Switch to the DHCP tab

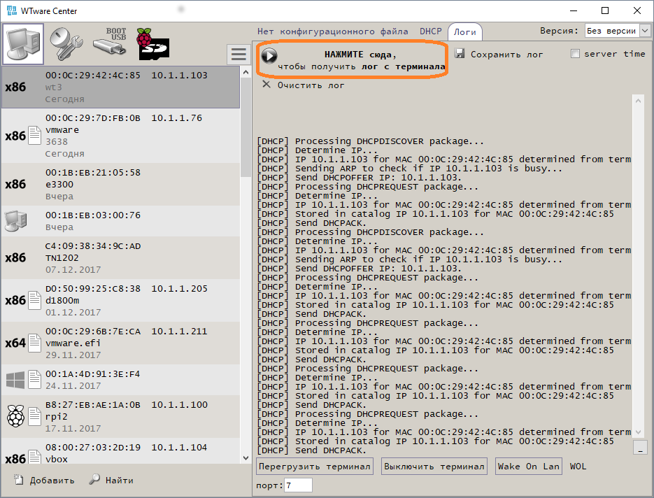click(x=430, y=31)
